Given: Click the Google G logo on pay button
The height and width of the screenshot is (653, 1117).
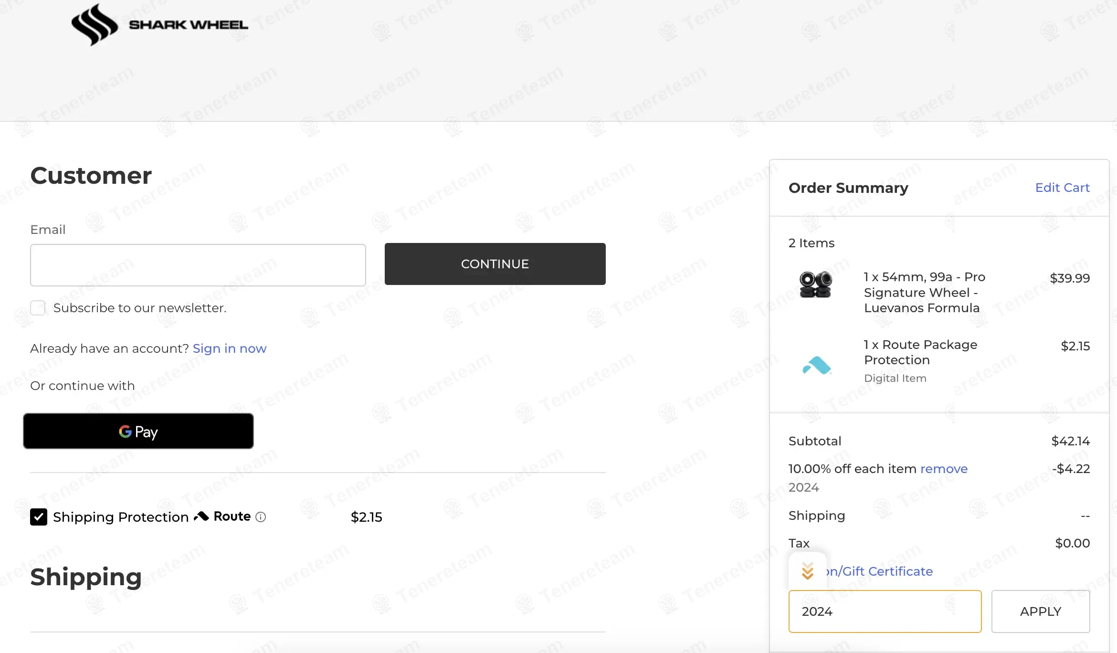Looking at the screenshot, I should 125,432.
